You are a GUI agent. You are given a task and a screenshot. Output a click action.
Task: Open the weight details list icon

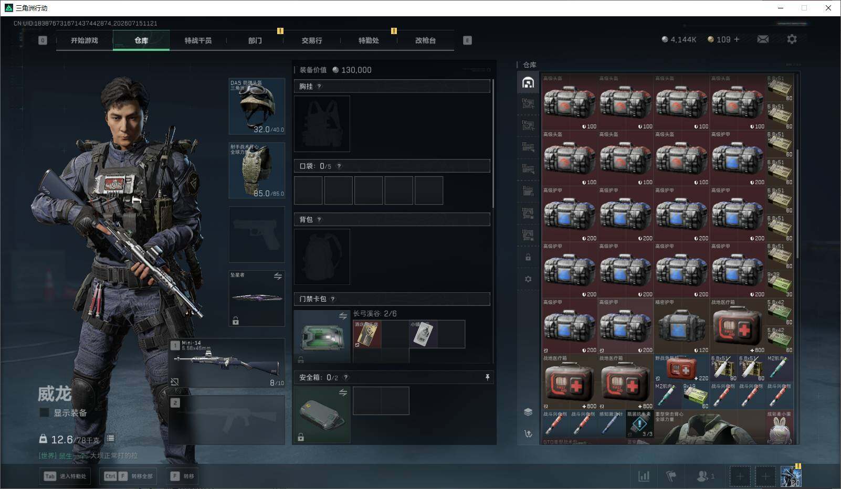tap(110, 438)
